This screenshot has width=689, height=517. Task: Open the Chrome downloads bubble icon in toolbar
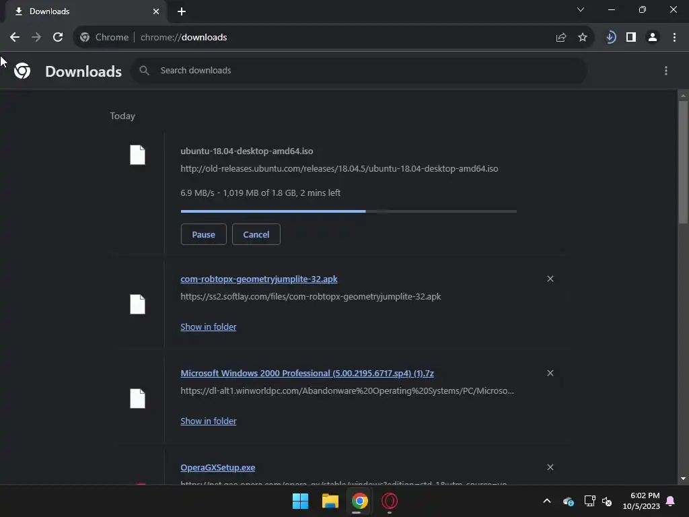[610, 38]
